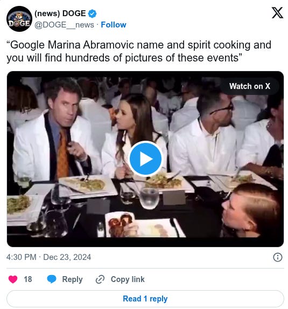This screenshot has width=288, height=309.
Task: Open the (news) DOGE display name
Action: (60, 13)
